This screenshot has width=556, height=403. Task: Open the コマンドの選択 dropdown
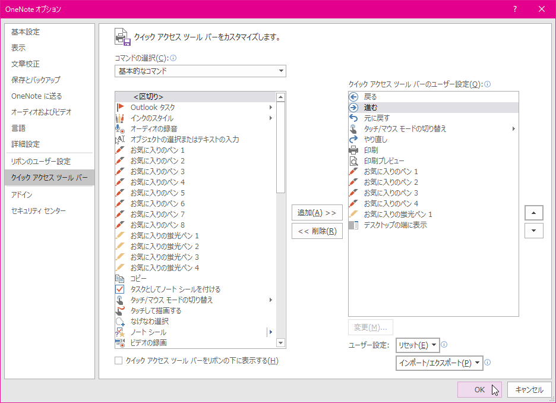point(200,71)
